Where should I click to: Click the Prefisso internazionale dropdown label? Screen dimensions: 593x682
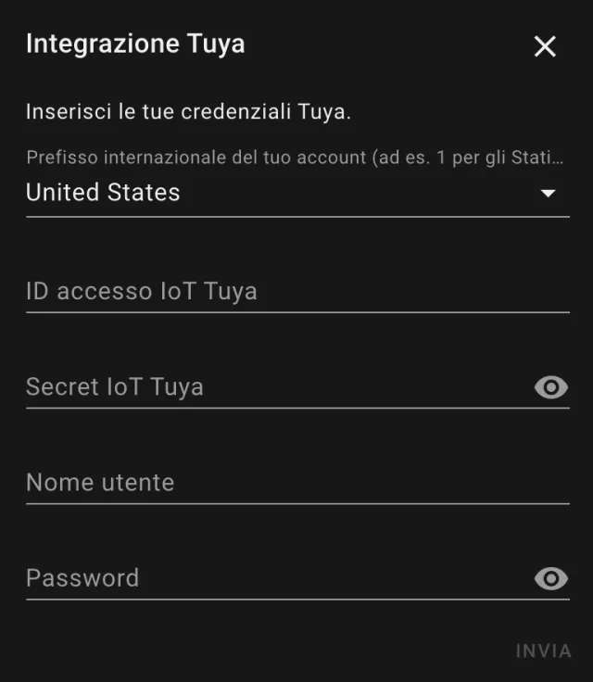[295, 158]
